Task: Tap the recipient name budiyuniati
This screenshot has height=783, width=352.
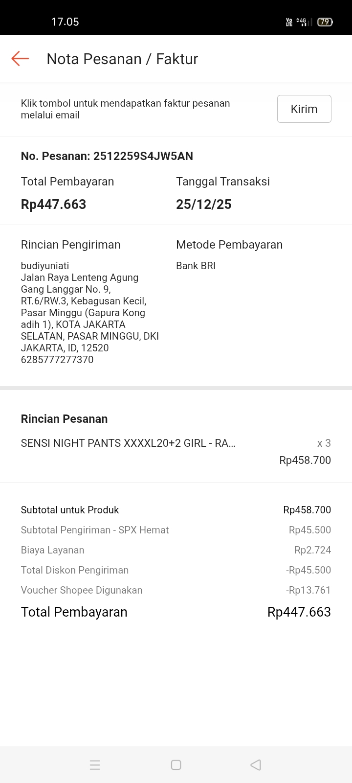Action: pos(45,266)
